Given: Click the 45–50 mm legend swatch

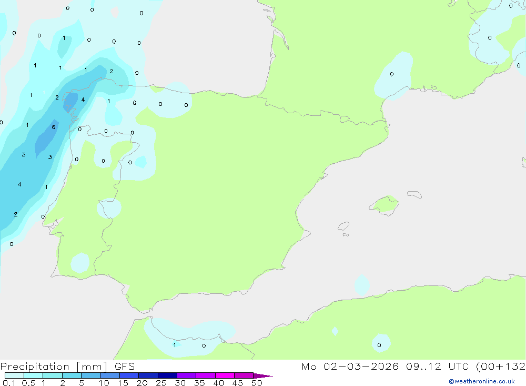Looking at the screenshot, I should [244, 375].
